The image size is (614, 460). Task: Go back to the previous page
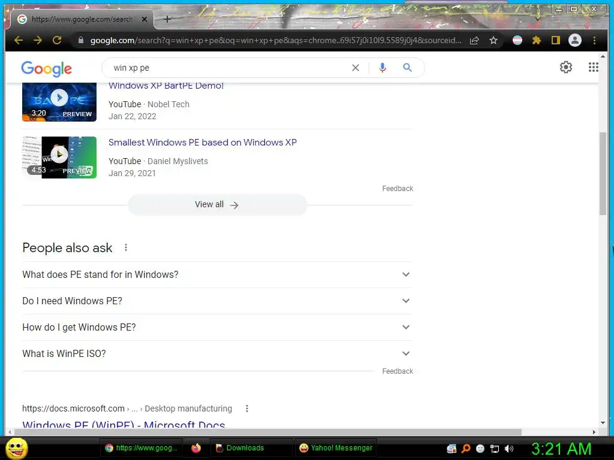click(19, 40)
